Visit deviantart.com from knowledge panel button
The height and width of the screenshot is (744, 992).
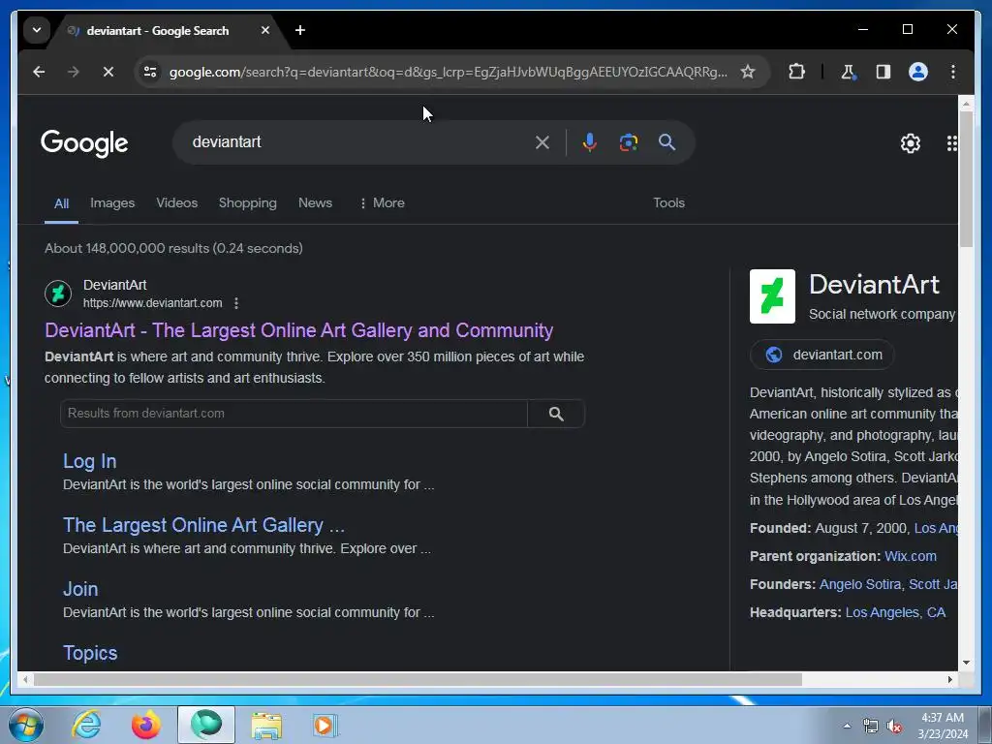[x=821, y=355]
